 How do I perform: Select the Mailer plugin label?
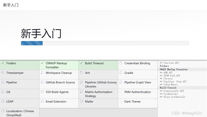[89, 101]
